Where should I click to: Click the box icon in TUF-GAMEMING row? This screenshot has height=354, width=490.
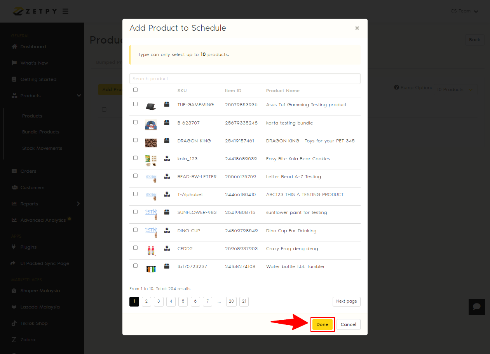pyautogui.click(x=167, y=104)
